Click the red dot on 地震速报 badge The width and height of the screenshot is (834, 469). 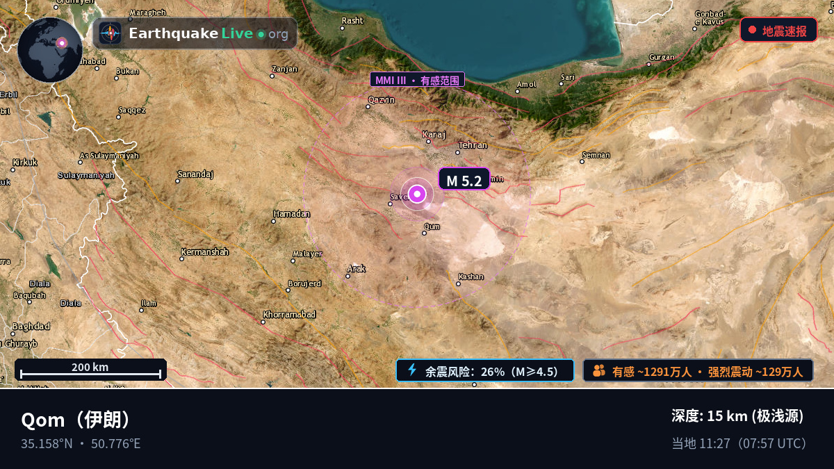click(752, 30)
